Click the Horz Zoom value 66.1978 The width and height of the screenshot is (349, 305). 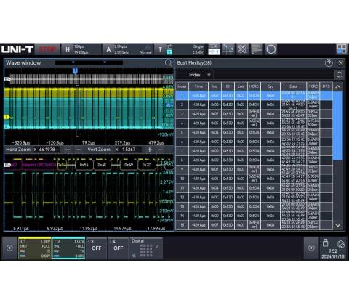click(47, 150)
